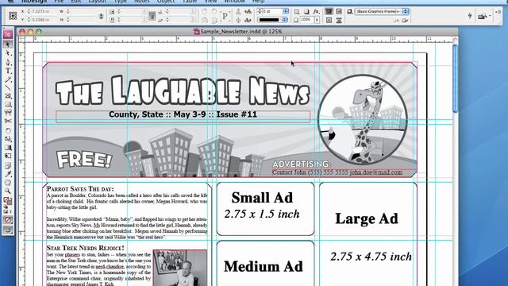Click the opacity 100% field
The image size is (508, 286).
click(x=307, y=20)
